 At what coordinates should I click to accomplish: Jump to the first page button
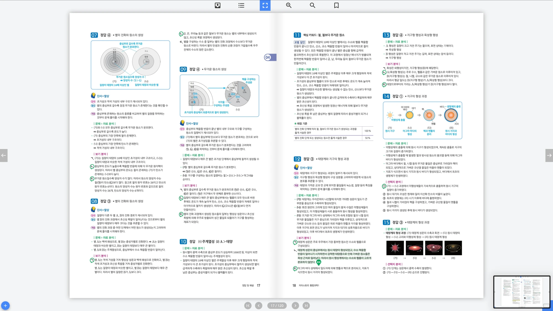(x=248, y=305)
